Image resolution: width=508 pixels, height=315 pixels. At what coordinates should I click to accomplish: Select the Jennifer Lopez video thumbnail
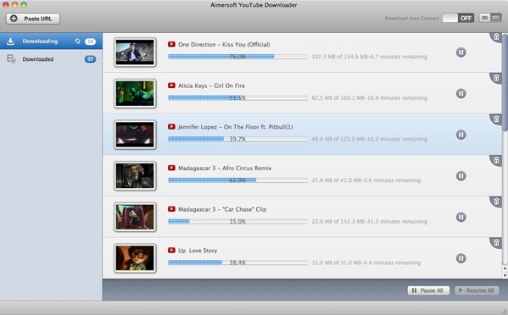[135, 135]
